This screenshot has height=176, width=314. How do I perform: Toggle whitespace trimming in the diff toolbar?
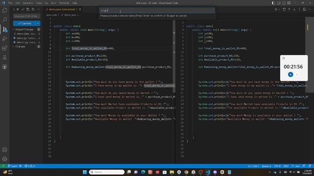299,9
